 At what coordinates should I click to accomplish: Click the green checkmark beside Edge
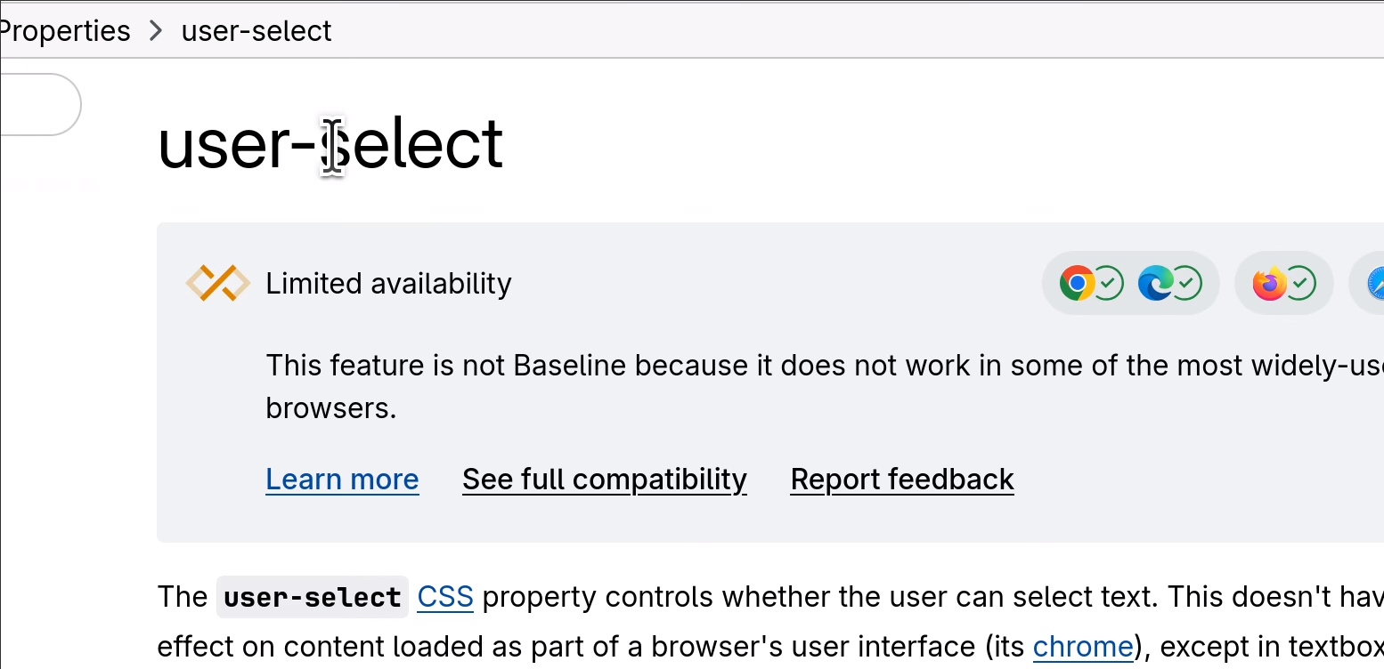point(1189,283)
